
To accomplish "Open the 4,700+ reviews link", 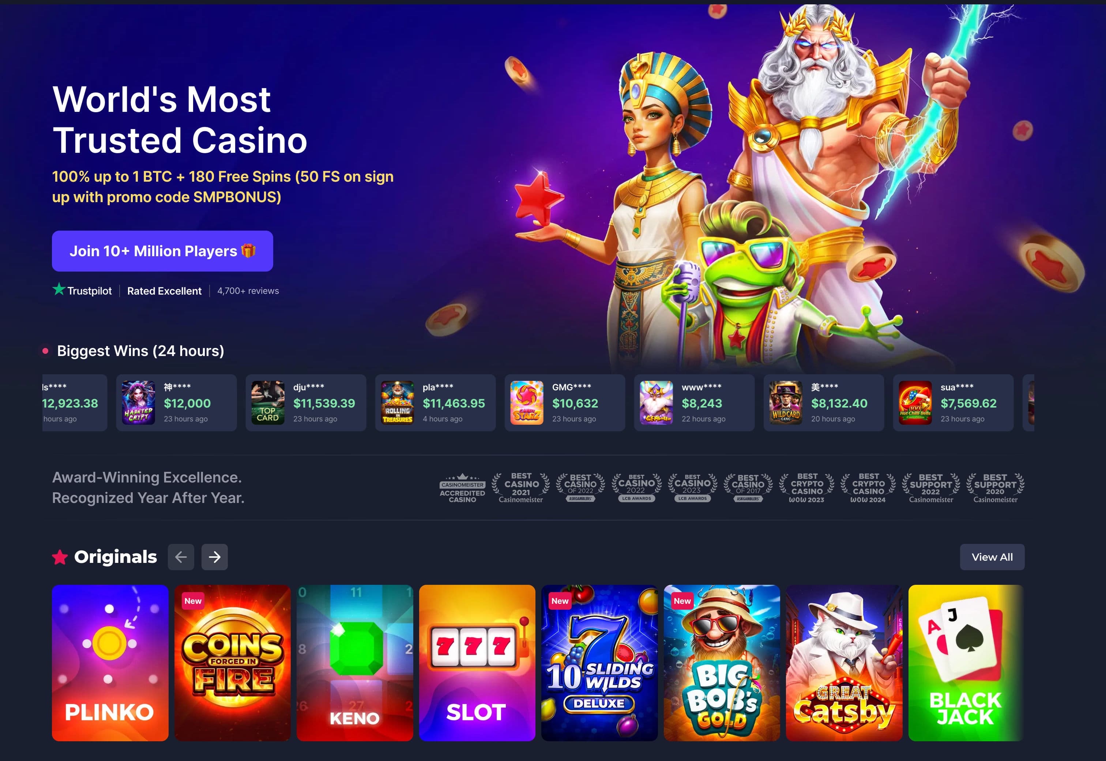I will tap(248, 290).
